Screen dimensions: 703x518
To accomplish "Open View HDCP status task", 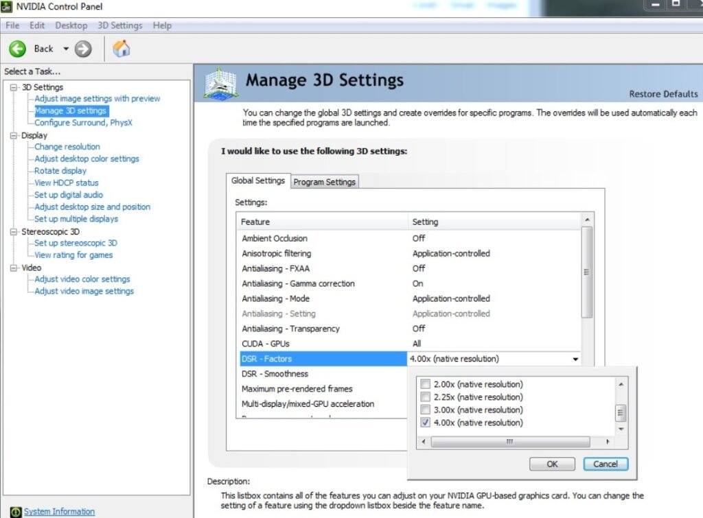I will 67,183.
